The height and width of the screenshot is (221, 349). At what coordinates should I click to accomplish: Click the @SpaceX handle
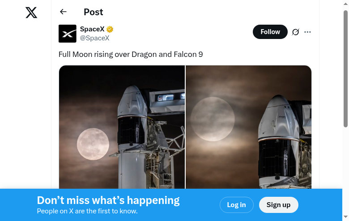coord(94,38)
